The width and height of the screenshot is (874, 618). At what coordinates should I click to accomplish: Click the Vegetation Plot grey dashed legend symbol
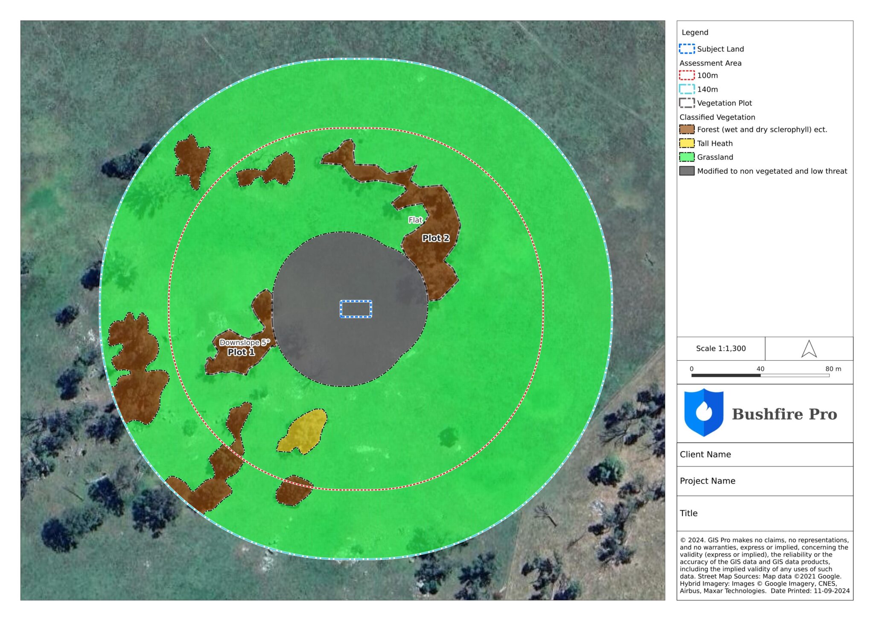pos(687,103)
